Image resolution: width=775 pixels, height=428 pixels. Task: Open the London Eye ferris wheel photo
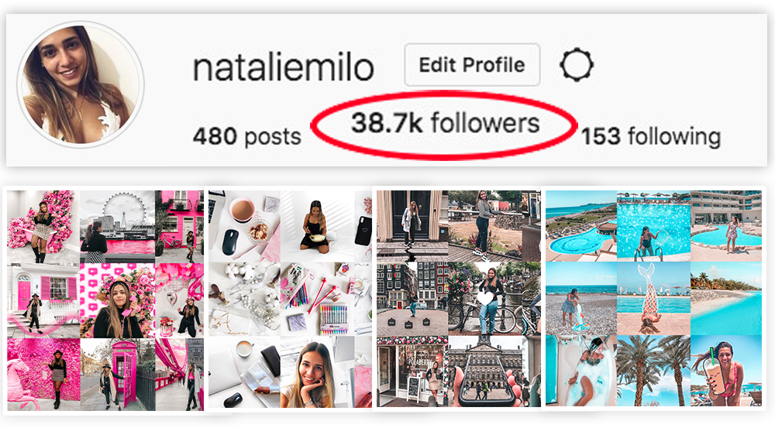point(118,227)
